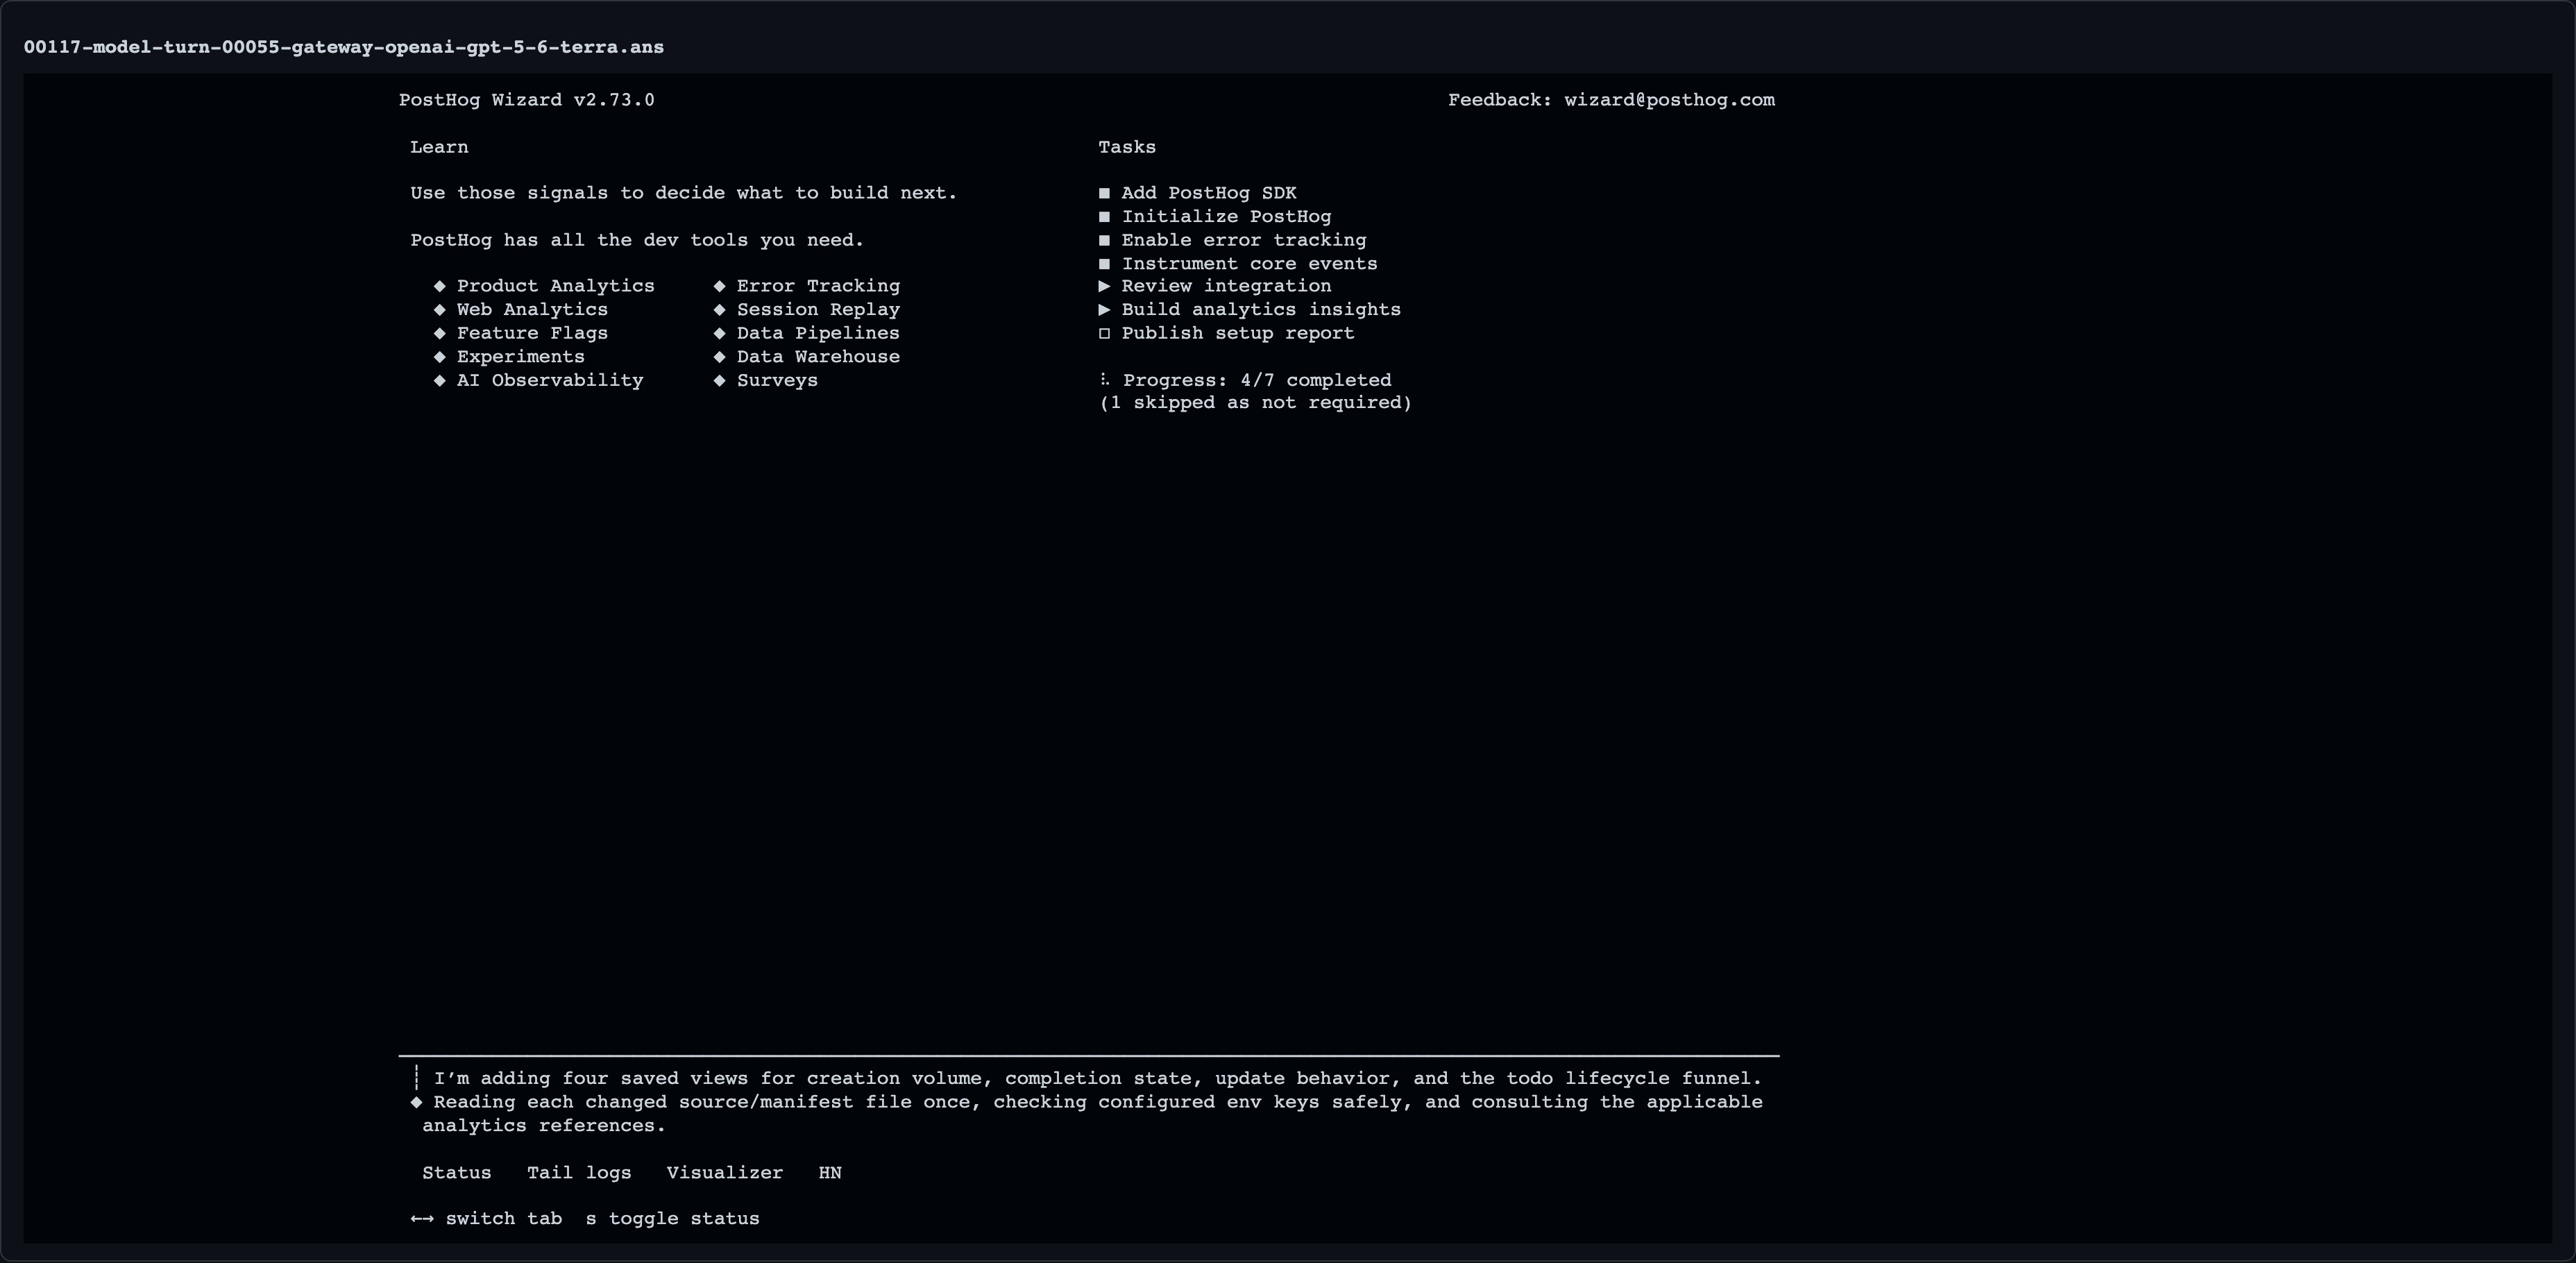Switch to the Tail logs tab

579,1173
